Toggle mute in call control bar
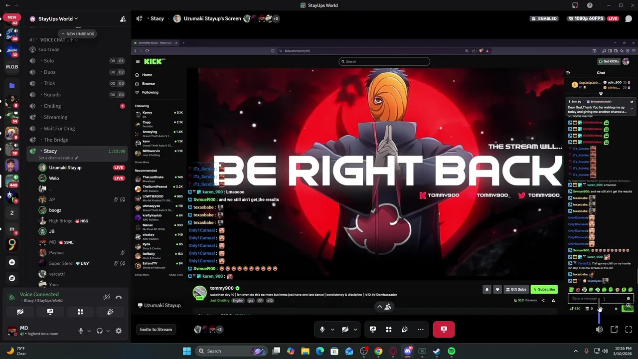The width and height of the screenshot is (638, 359). coord(322,329)
